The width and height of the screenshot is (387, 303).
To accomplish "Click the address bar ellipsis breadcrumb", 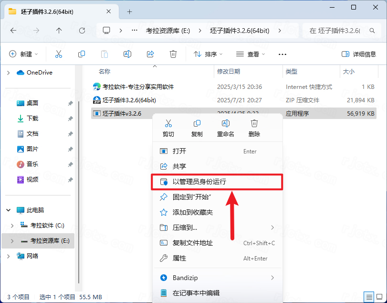I will [135, 31].
